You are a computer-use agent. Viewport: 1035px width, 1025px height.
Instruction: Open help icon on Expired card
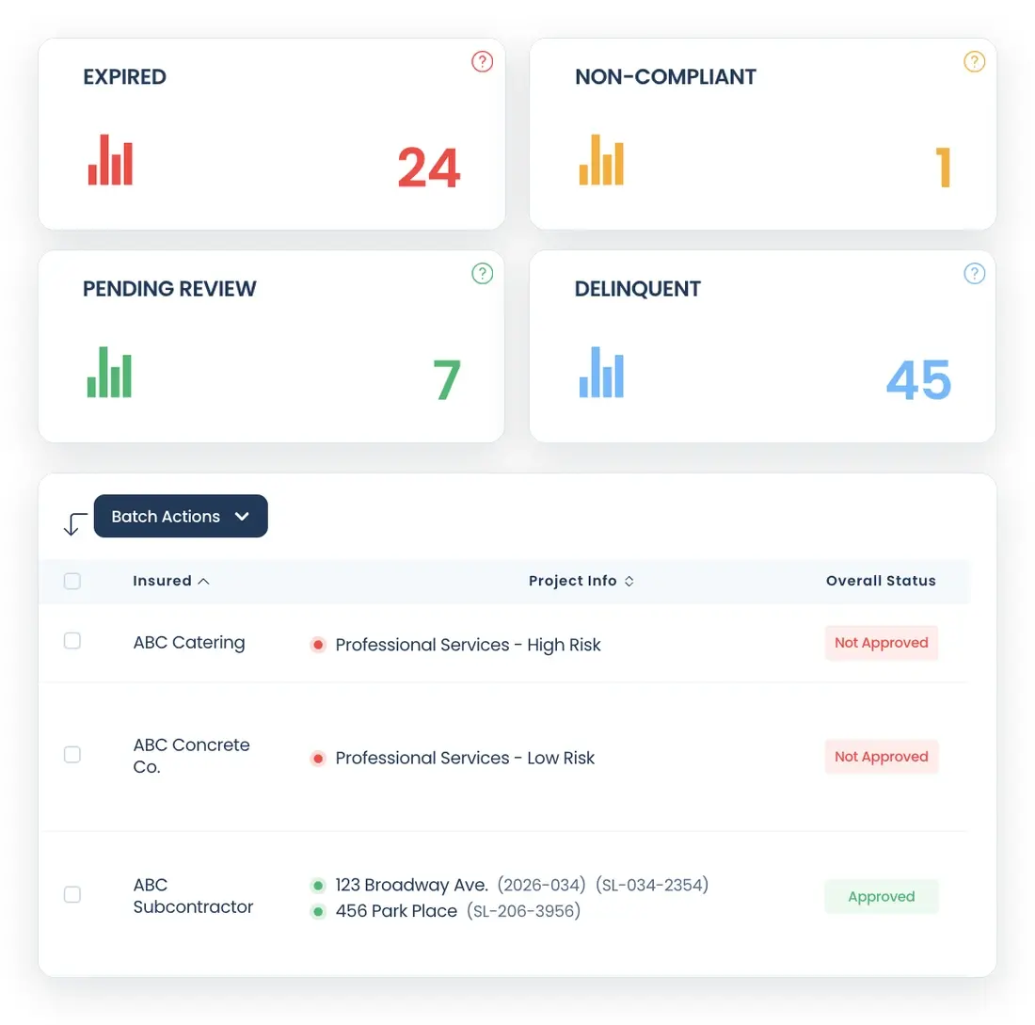[x=482, y=61]
